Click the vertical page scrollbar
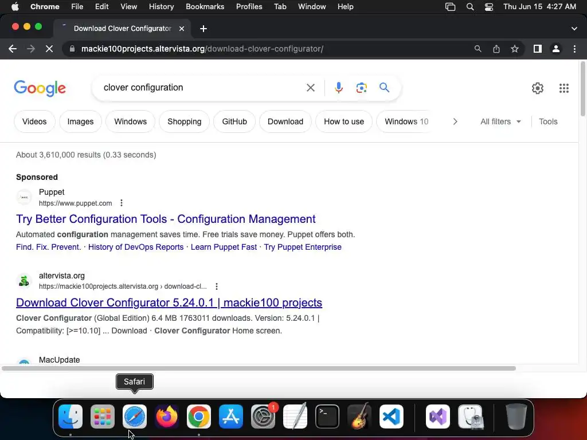The height and width of the screenshot is (440, 587). pos(582,89)
